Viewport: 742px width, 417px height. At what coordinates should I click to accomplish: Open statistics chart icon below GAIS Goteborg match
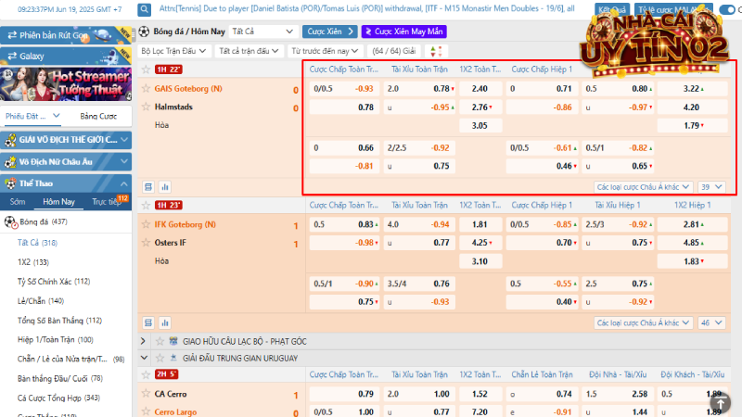pyautogui.click(x=165, y=186)
